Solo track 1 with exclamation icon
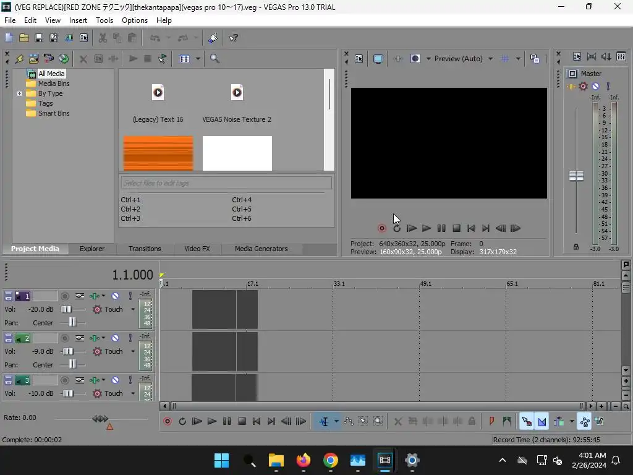633x475 pixels. (130, 296)
